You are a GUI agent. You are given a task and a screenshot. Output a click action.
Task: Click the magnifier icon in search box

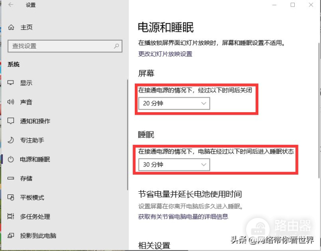(116, 46)
